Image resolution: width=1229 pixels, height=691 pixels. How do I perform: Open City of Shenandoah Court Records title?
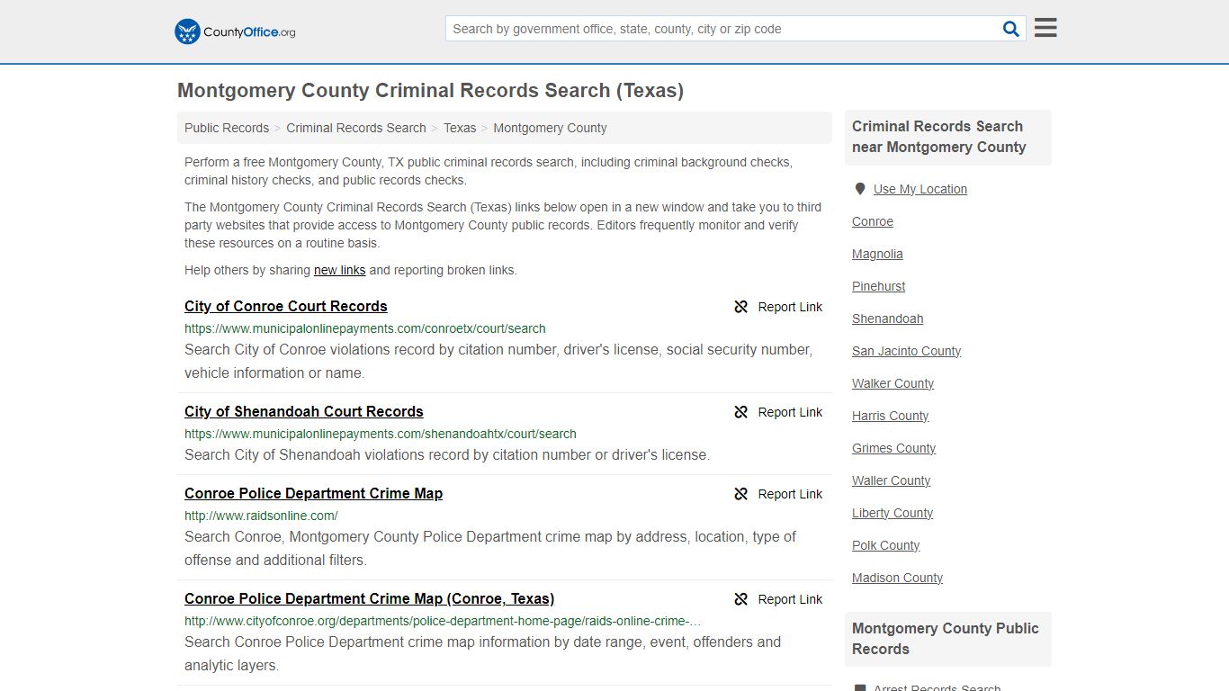coord(304,411)
